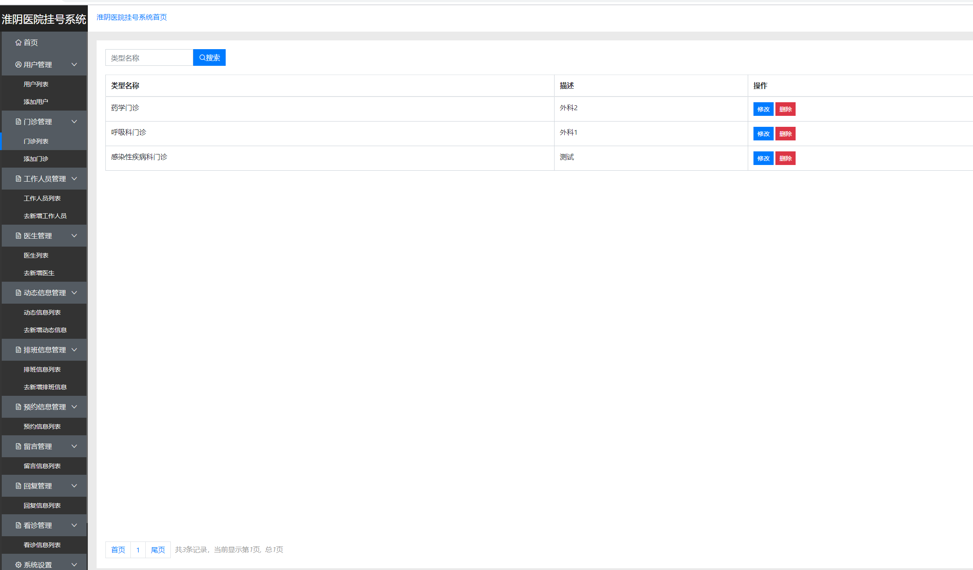Click the document icon beside 看诊管理
The width and height of the screenshot is (973, 570).
[18, 525]
